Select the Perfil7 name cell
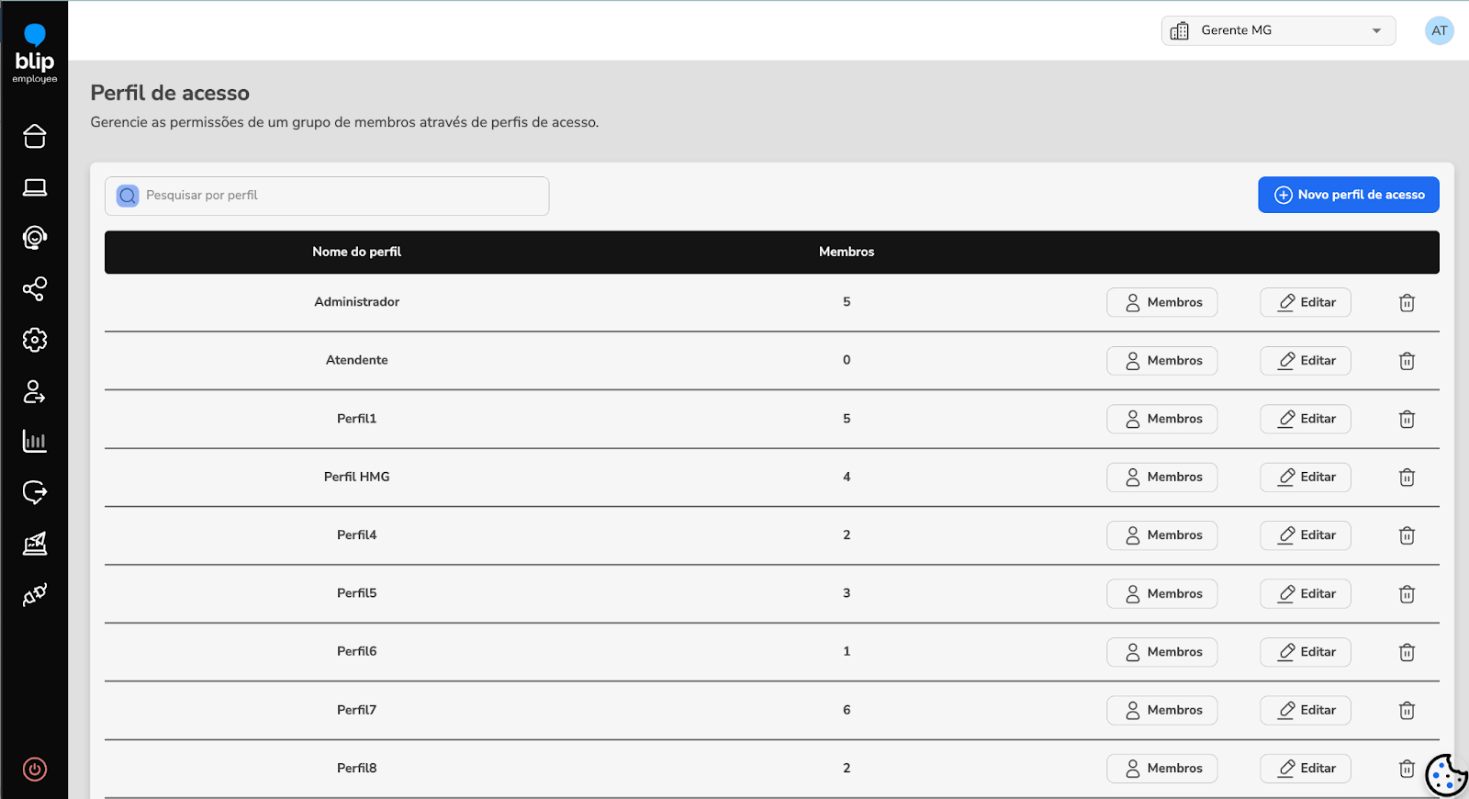 point(356,710)
